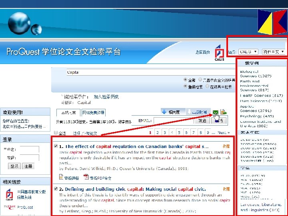Click the password input field
Screen dimensions: 288x216
click(29, 158)
